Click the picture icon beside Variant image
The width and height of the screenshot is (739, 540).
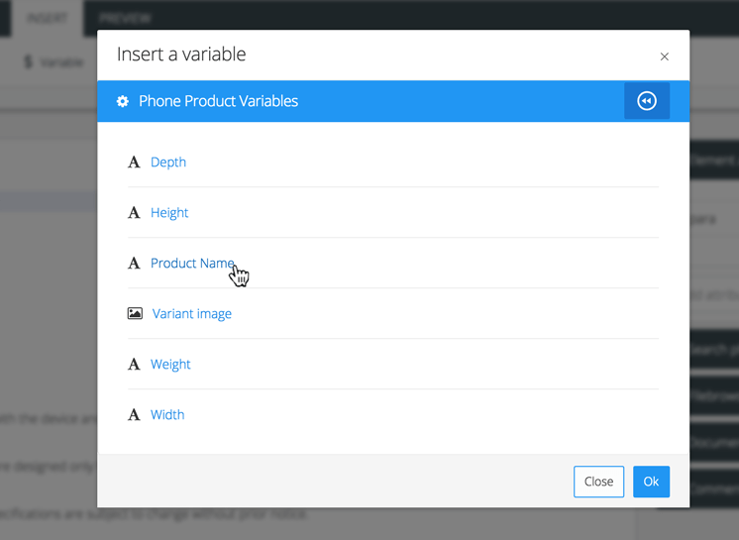tap(135, 314)
